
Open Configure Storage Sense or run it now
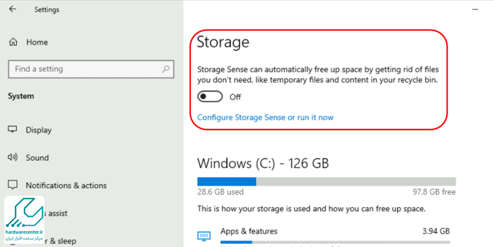pos(266,117)
